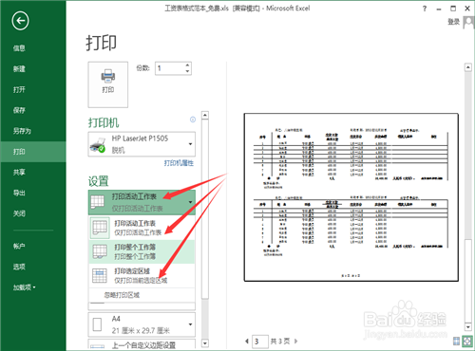
Task: Open the A4 paper size dropdown
Action: 142,324
